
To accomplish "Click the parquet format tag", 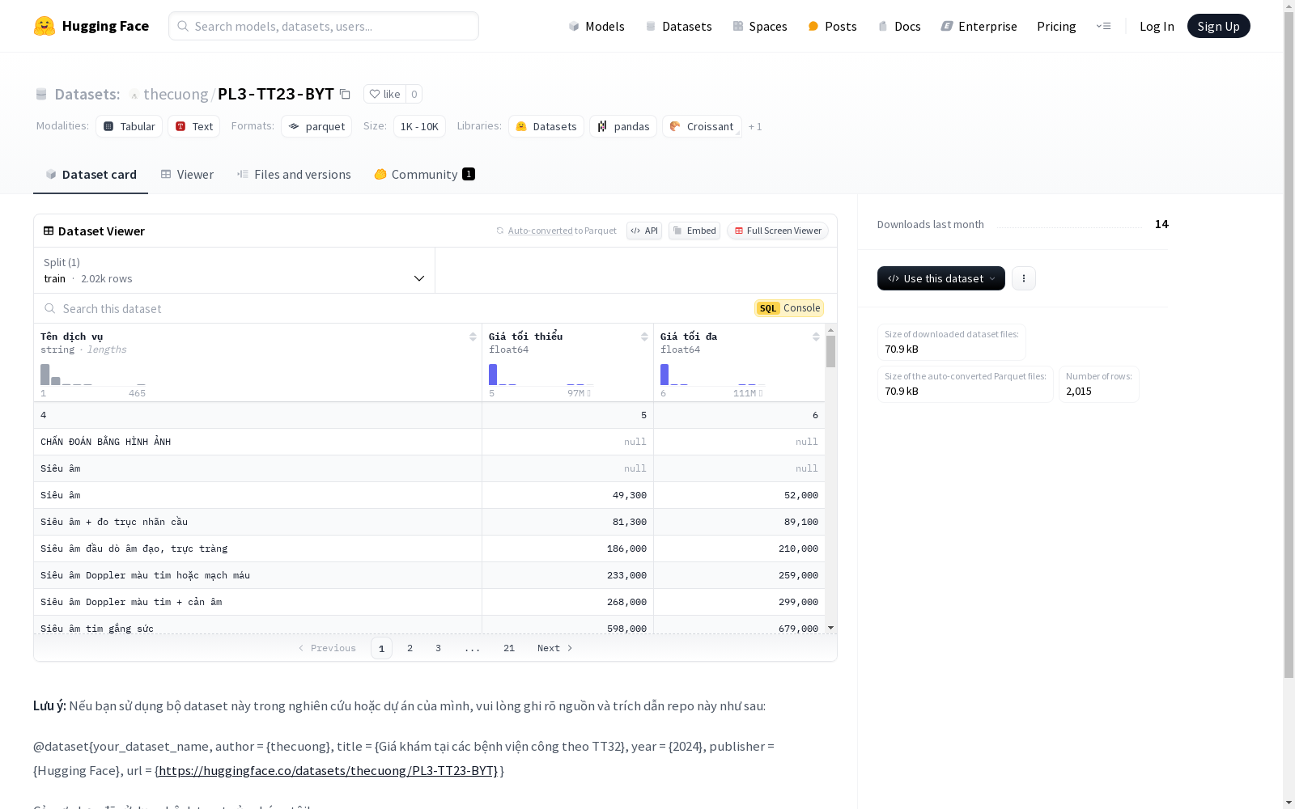I will coord(316,126).
